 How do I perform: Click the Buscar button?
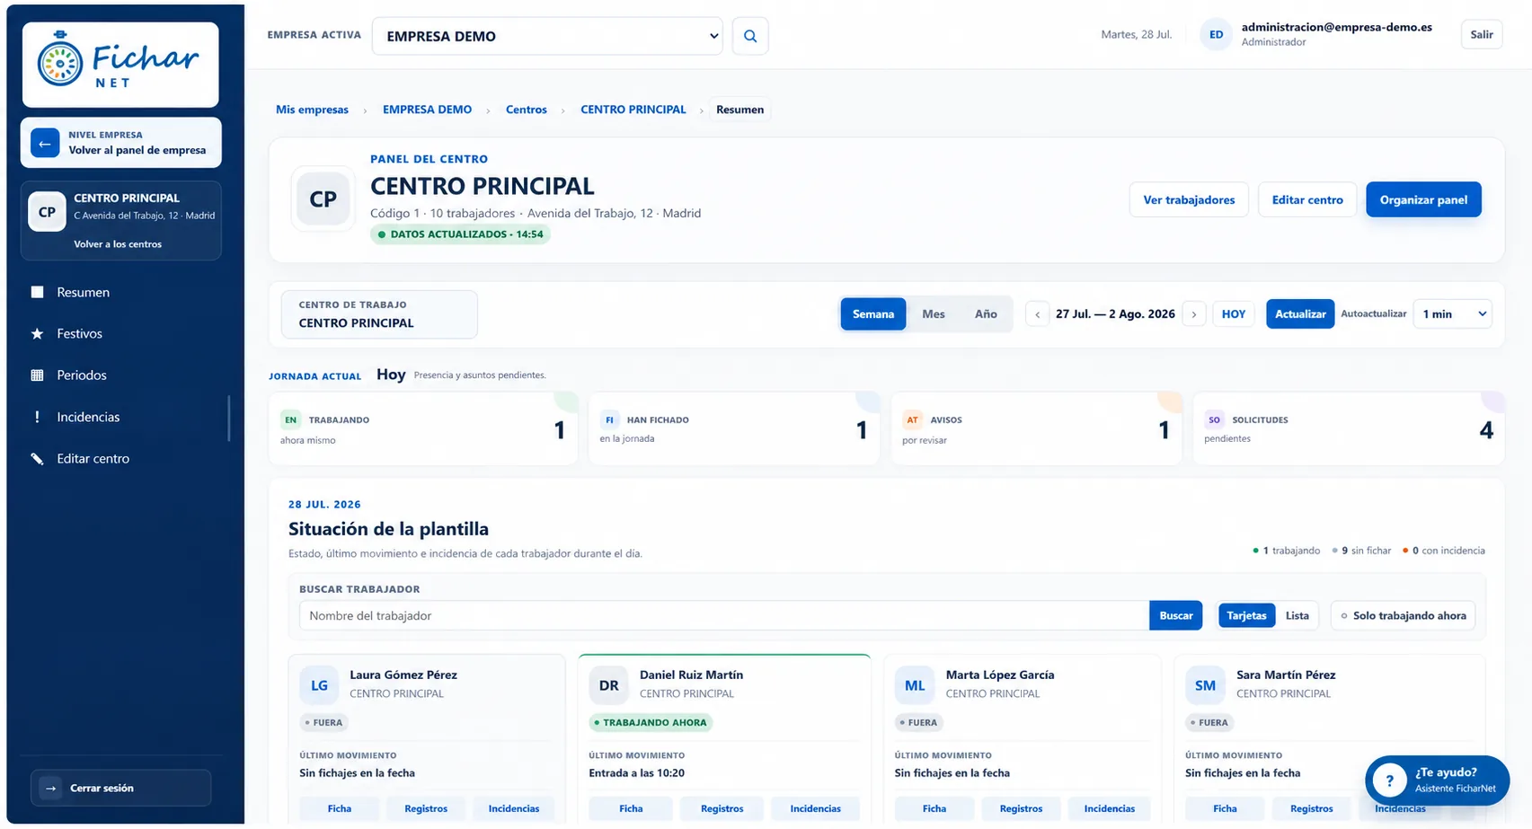pos(1175,615)
